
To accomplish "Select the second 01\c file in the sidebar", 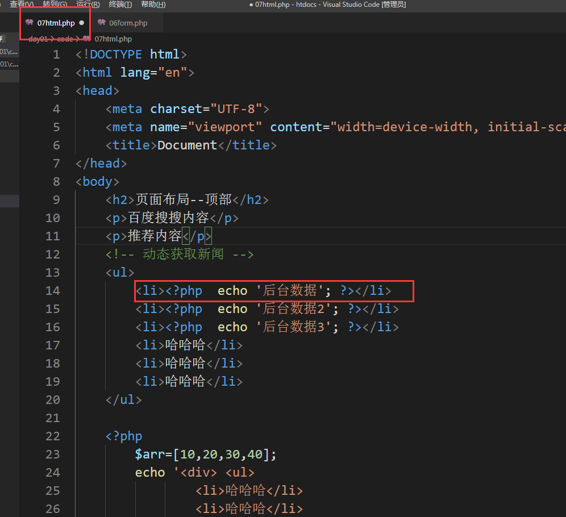I will [9, 64].
